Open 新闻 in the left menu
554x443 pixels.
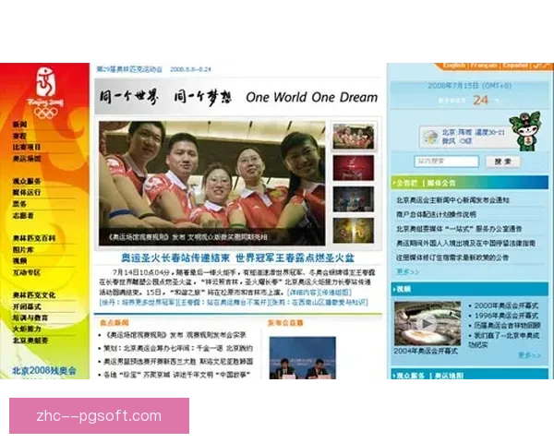[x=19, y=125]
